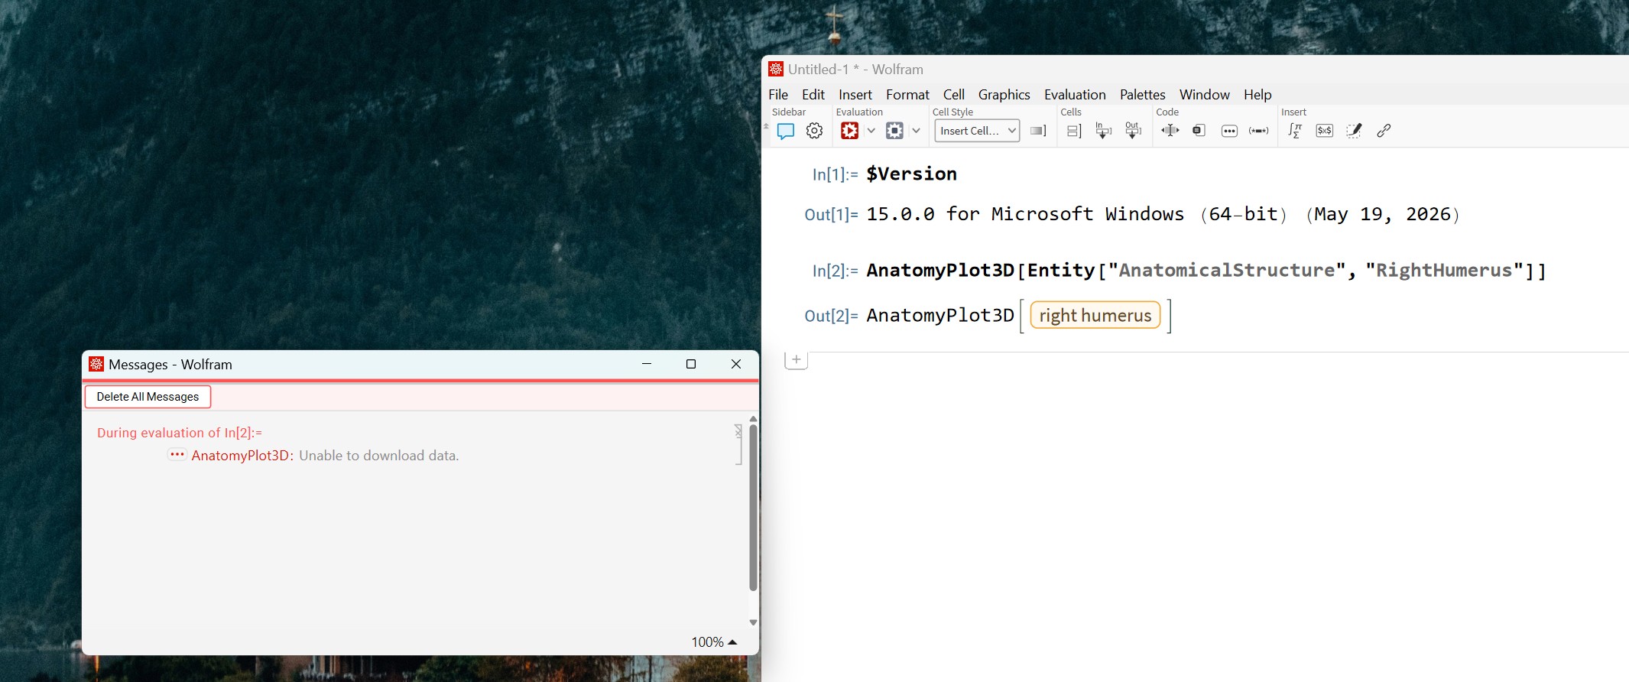The width and height of the screenshot is (1629, 682).
Task: Click the Out[2]= cell label
Action: coord(831,316)
